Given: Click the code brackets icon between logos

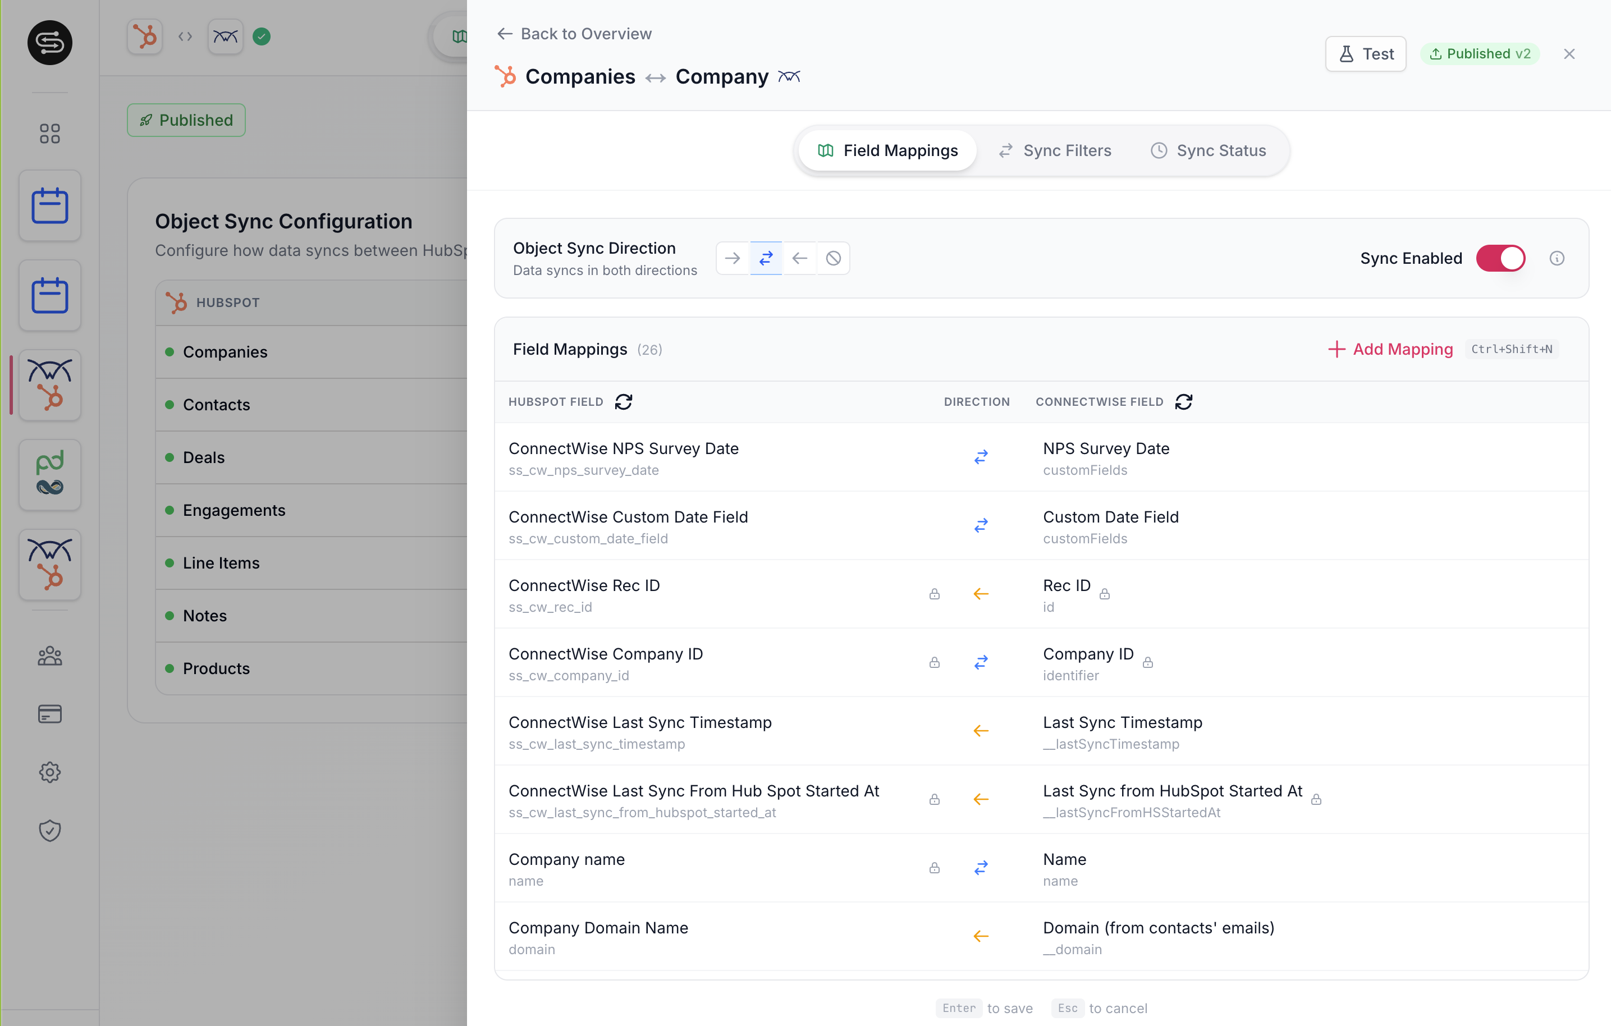Looking at the screenshot, I should 185,37.
